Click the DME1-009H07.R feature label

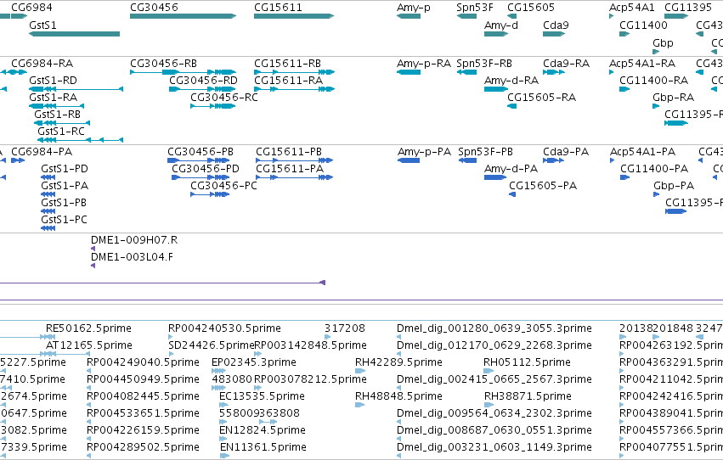click(x=134, y=240)
